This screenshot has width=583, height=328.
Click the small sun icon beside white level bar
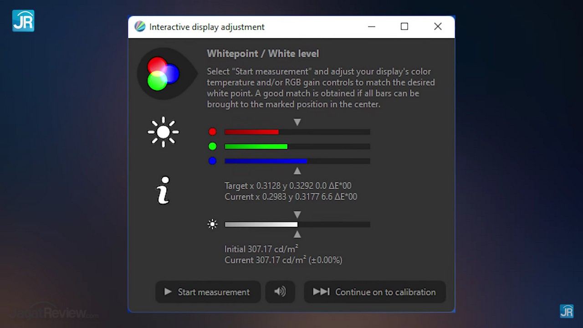click(x=212, y=224)
